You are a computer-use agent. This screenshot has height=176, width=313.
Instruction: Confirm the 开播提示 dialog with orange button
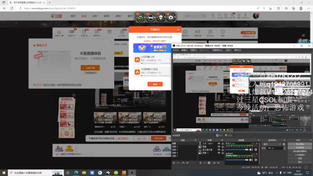point(155,84)
